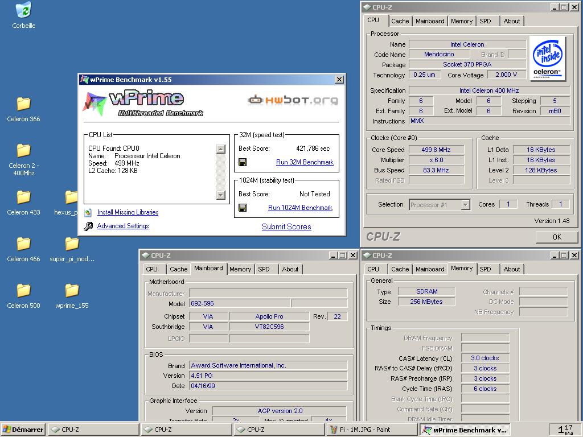Image resolution: width=583 pixels, height=437 pixels.
Task: Click the save floppy icon for 32M score
Action: tap(243, 162)
